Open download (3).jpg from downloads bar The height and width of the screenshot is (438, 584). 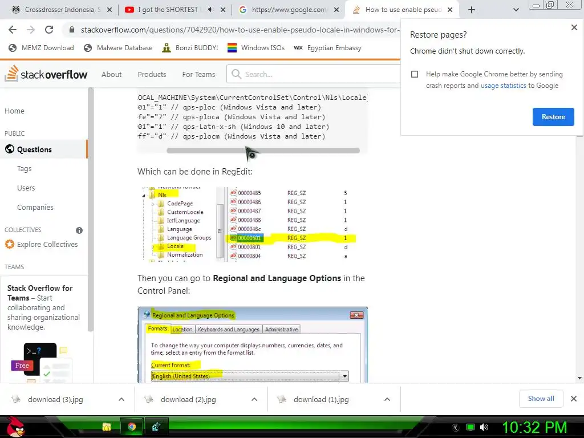coord(55,399)
